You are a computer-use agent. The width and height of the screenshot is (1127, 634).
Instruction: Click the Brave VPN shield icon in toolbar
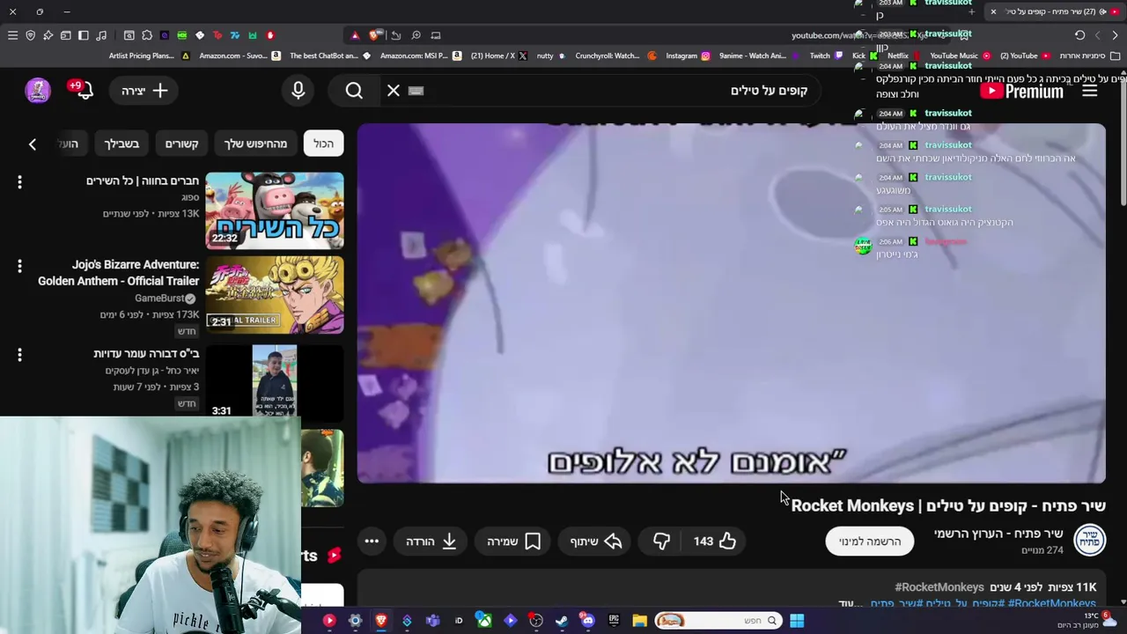pyautogui.click(x=30, y=35)
